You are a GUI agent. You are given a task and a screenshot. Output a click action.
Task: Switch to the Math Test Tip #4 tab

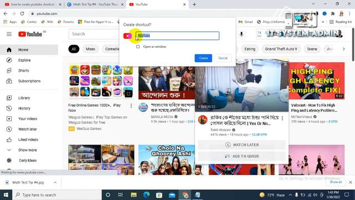(x=95, y=4)
